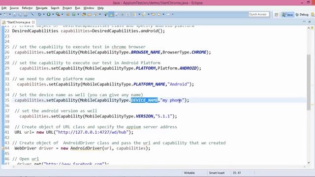The width and height of the screenshot is (315, 177).
Task: Click the Last Edit Location icon
Action: coord(153,14)
